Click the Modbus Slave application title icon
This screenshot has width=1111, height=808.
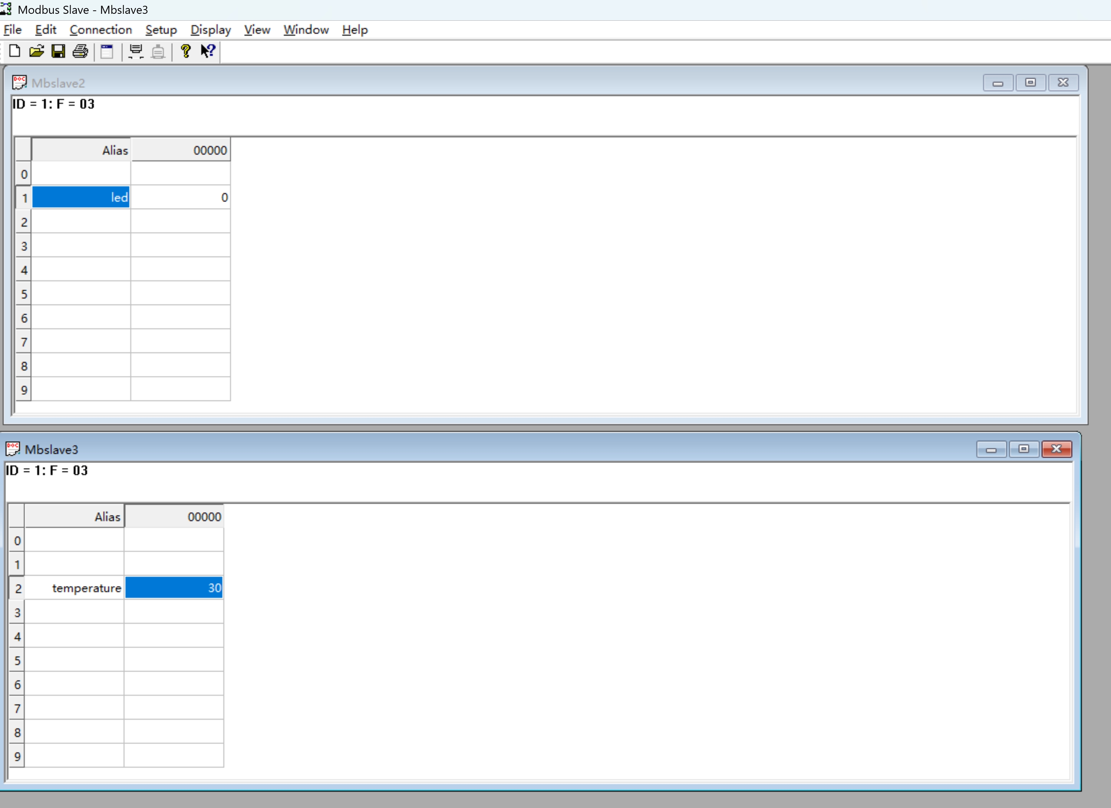6,8
